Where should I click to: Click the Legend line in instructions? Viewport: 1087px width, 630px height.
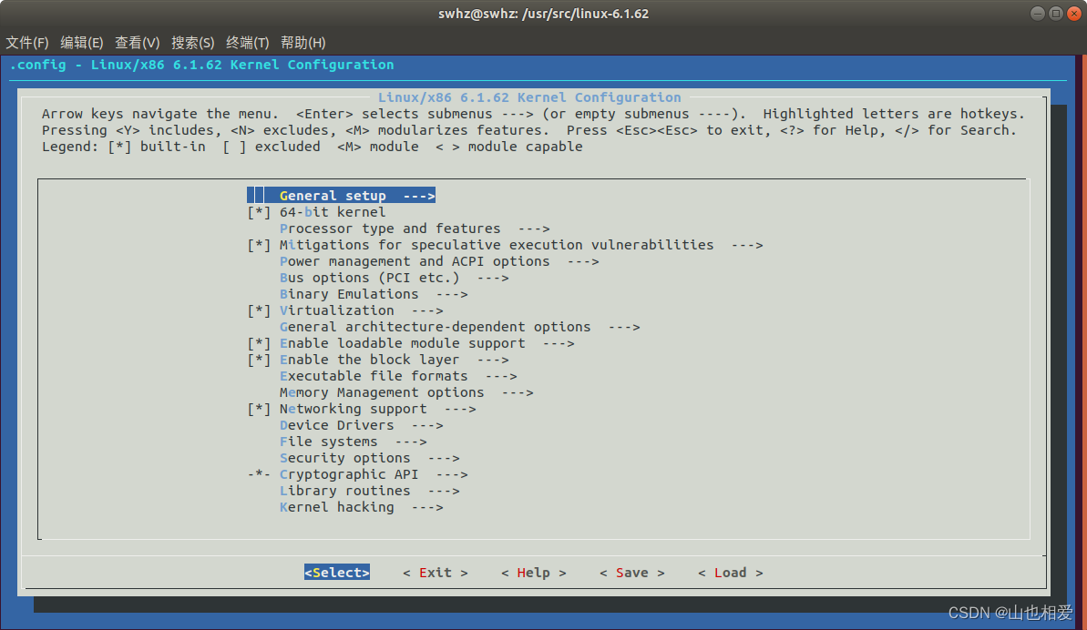point(312,147)
